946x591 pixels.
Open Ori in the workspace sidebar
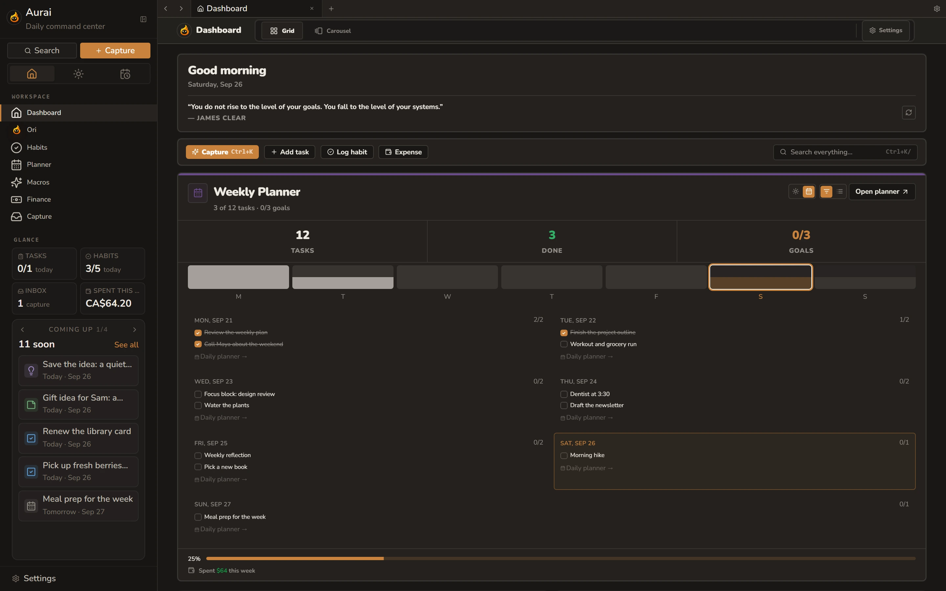click(79, 130)
